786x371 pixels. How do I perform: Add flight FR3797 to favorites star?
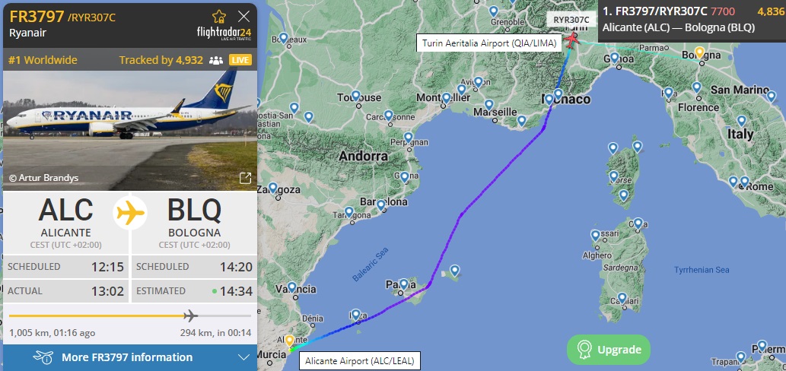coord(219,17)
